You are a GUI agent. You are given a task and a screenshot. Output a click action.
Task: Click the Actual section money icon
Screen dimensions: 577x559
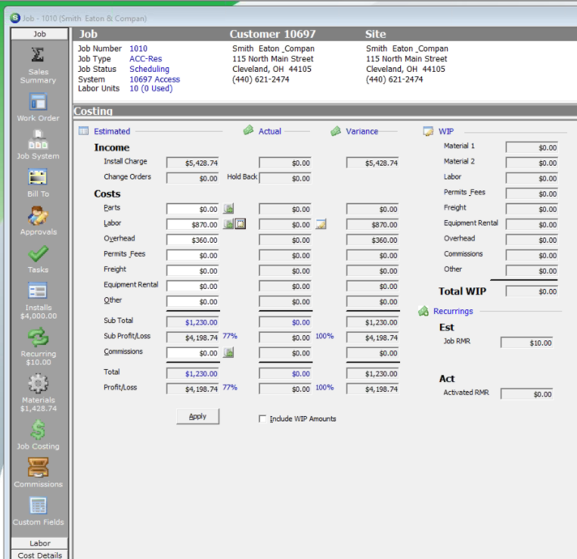248,130
